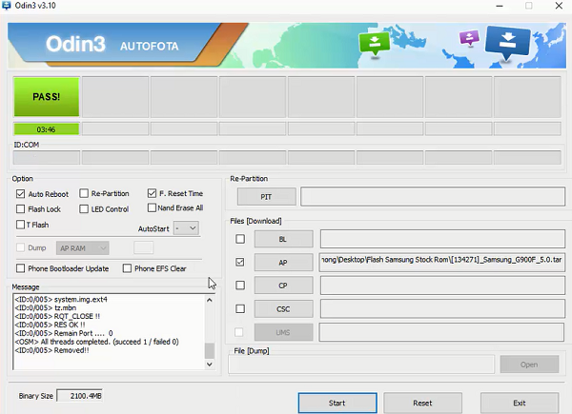Click the Message log scroll up arrow

[210, 300]
